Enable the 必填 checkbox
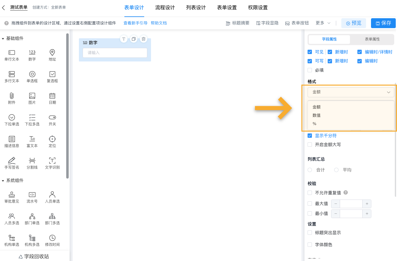397x261 pixels. [x=309, y=70]
